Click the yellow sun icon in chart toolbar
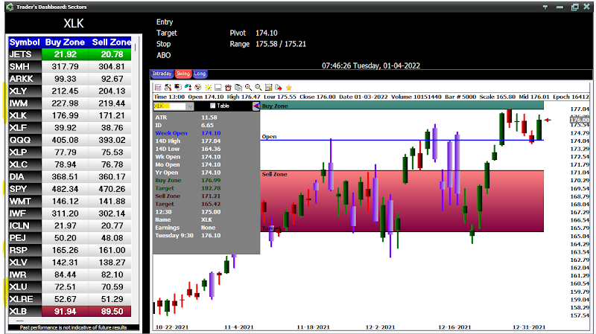This screenshot has width=596, height=334. pyautogui.click(x=209, y=88)
